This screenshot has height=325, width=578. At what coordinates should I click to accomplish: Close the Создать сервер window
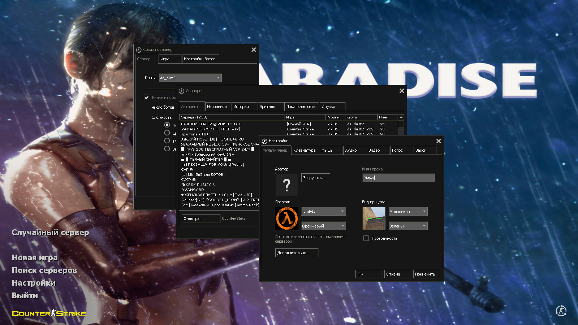pos(254,50)
